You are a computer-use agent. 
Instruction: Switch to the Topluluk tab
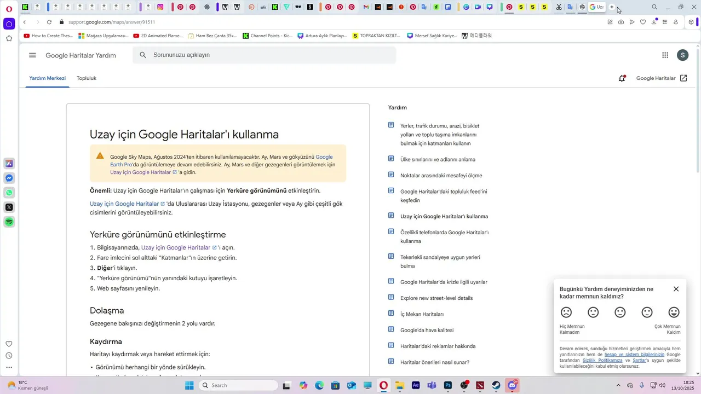click(87, 78)
